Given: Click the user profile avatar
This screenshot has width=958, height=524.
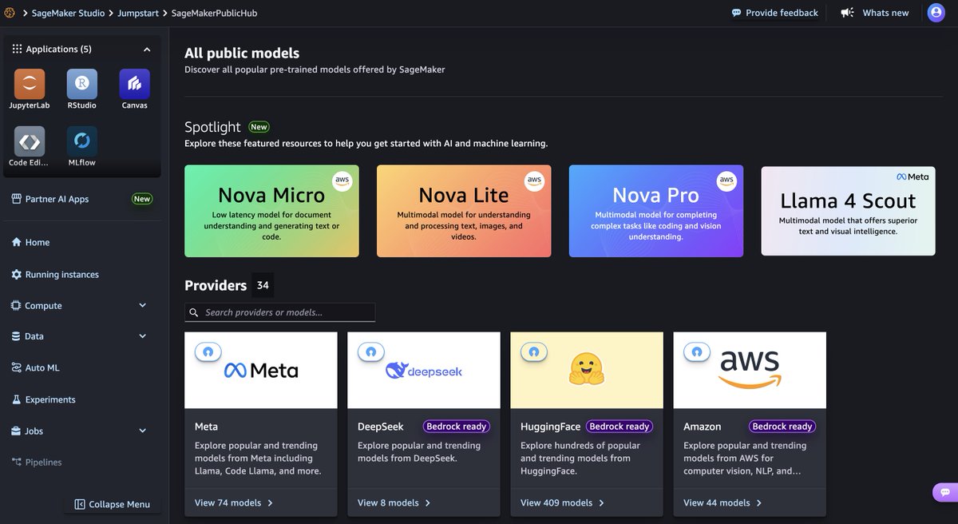Looking at the screenshot, I should tap(936, 12).
